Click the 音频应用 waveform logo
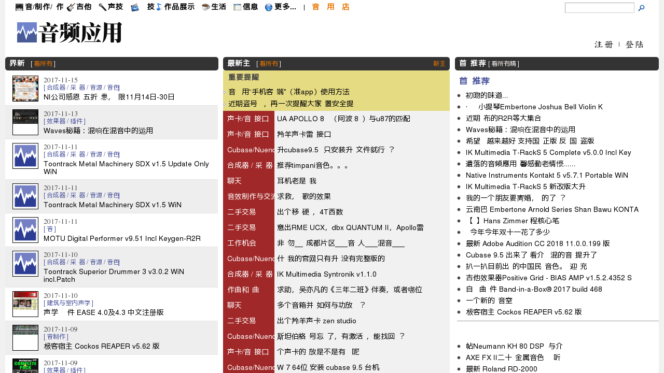Screen dimensions: 664x373 pos(70,33)
